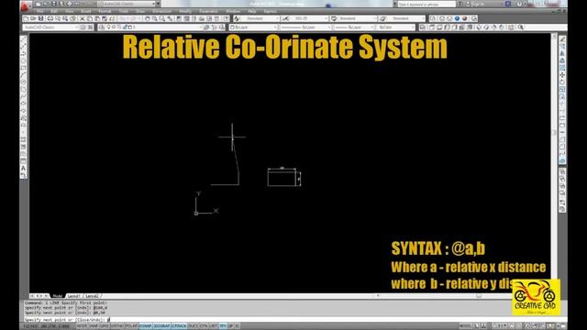Click Sign In in title bar

(479, 4)
